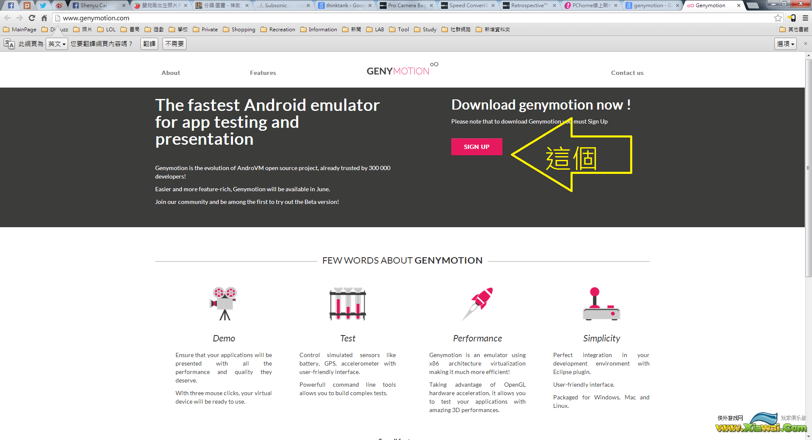812x440 pixels.
Task: Open a new browser tab
Action: [753, 5]
